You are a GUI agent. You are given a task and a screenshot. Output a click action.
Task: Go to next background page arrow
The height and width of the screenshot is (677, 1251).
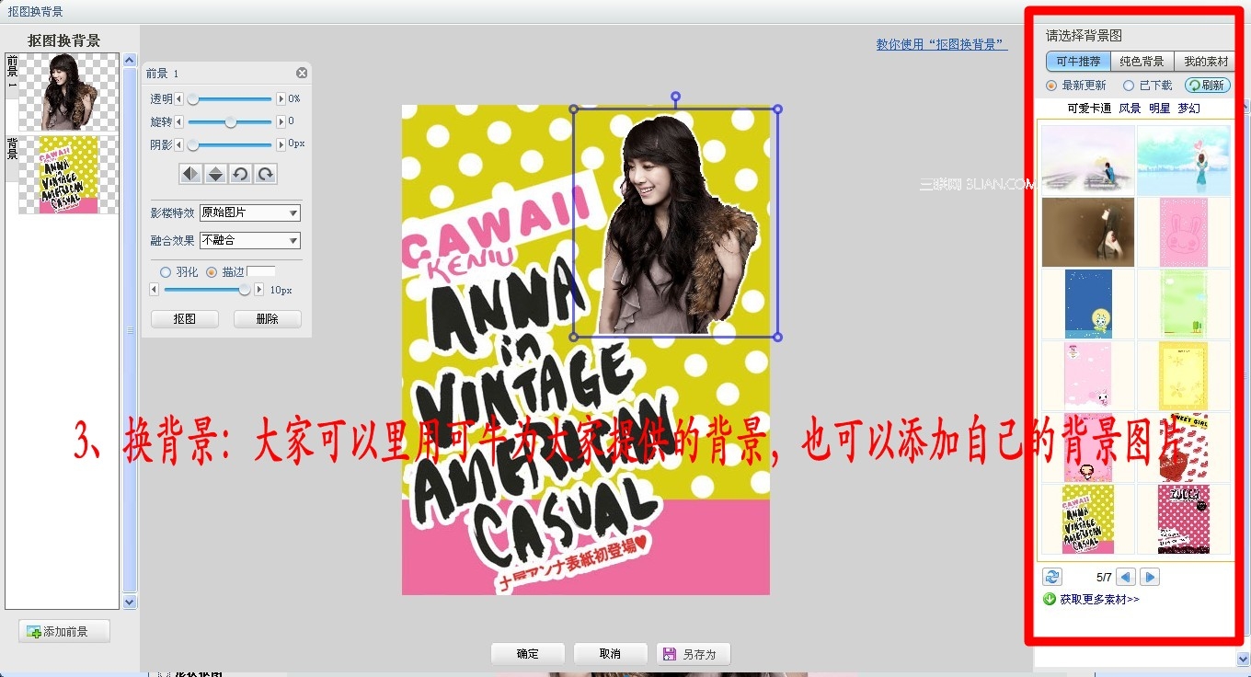(x=1150, y=577)
